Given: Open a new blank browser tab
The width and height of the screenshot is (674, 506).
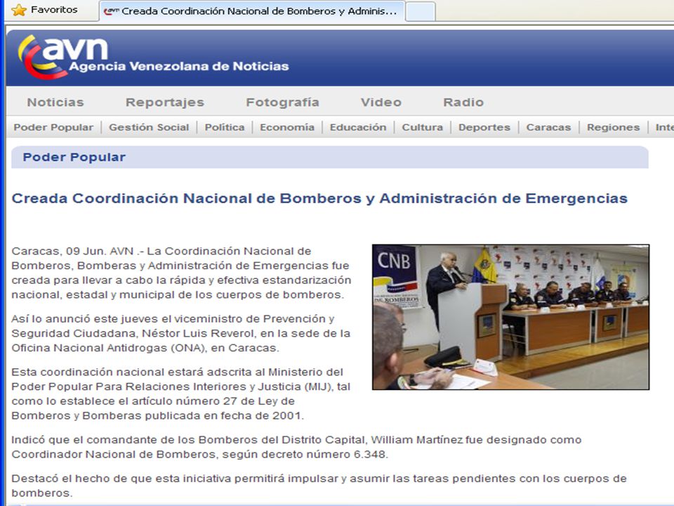Looking at the screenshot, I should (420, 12).
